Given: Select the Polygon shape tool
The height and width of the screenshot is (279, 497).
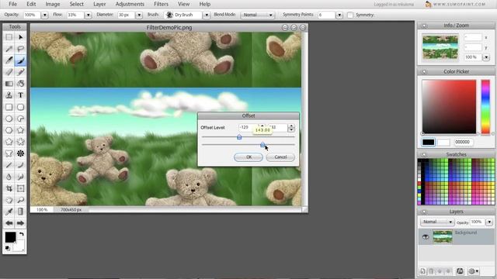Looking at the screenshot, I should click(x=9, y=130).
